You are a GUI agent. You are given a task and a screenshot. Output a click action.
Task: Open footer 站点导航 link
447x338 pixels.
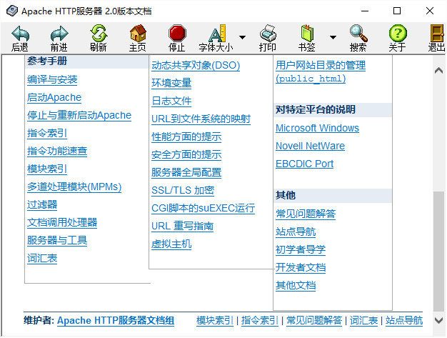tap(404, 321)
